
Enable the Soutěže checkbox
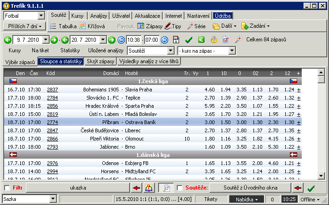[x=179, y=188]
